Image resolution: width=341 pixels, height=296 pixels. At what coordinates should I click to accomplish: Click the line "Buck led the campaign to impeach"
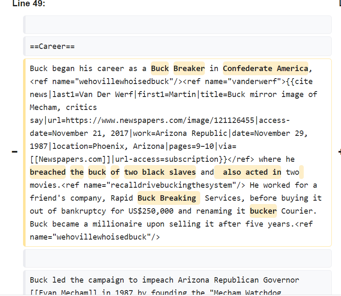pyautogui.click(x=101, y=280)
